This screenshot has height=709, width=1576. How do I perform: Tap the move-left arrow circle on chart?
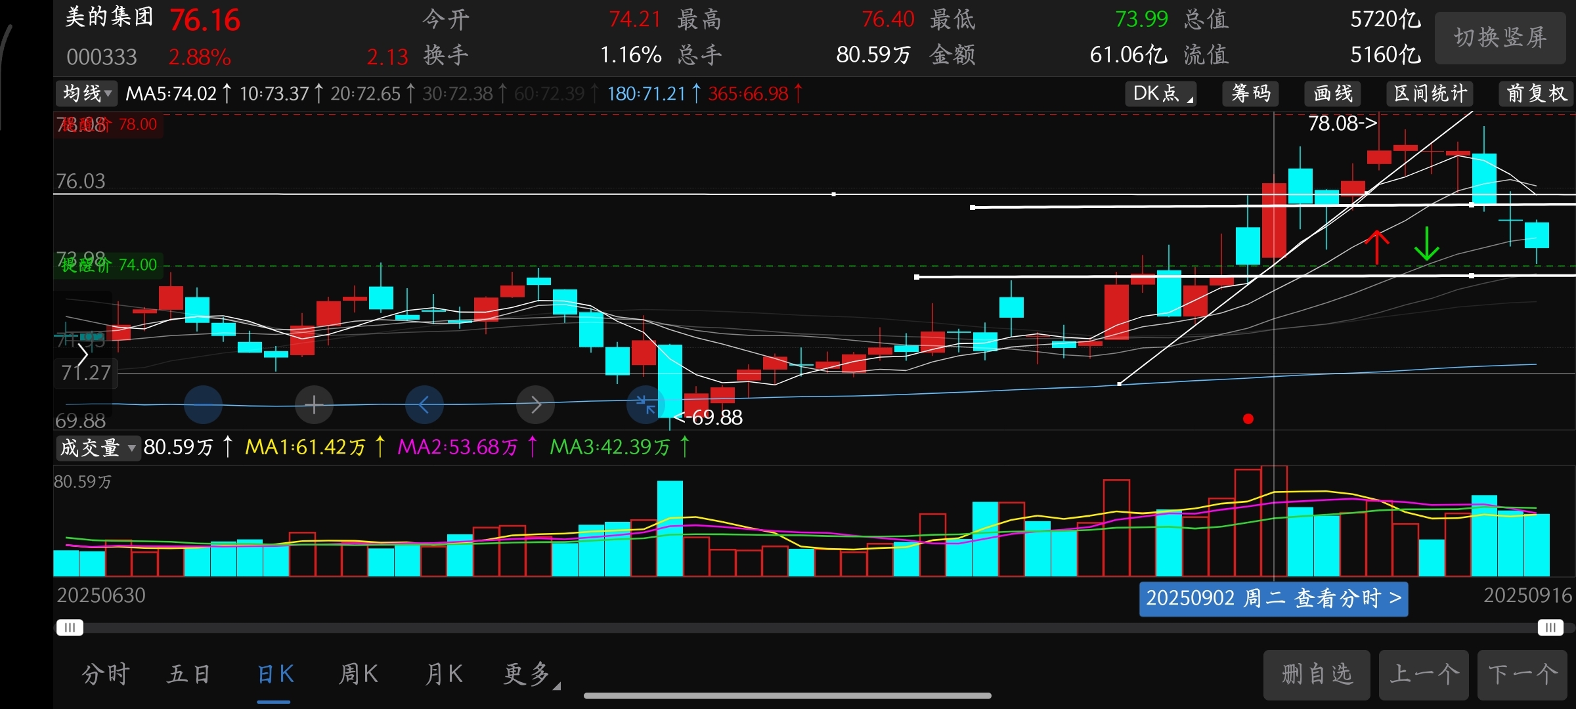coord(424,404)
